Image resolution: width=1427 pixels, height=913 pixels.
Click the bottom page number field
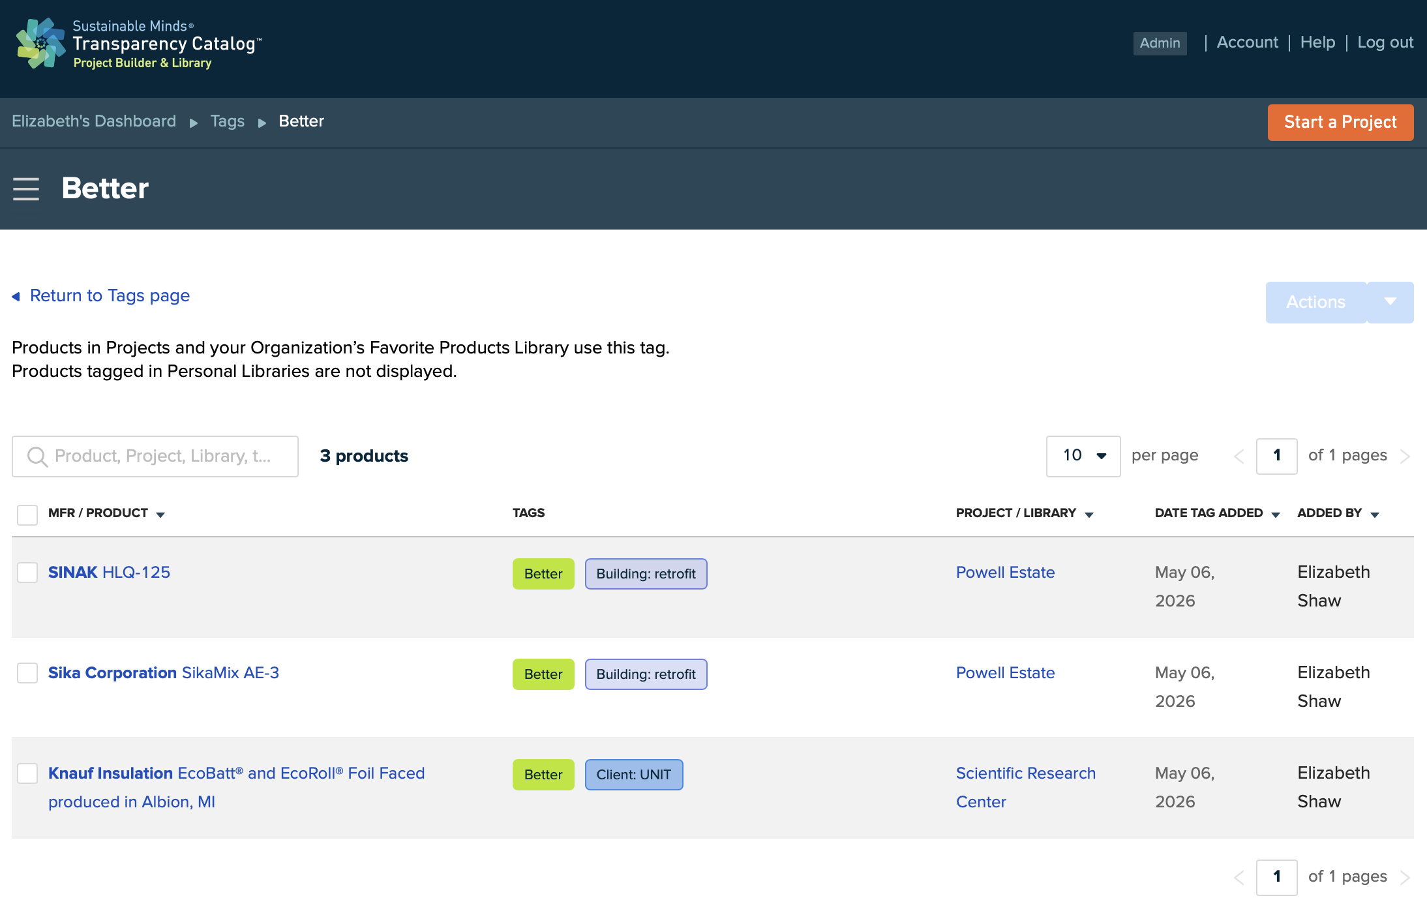(1276, 877)
